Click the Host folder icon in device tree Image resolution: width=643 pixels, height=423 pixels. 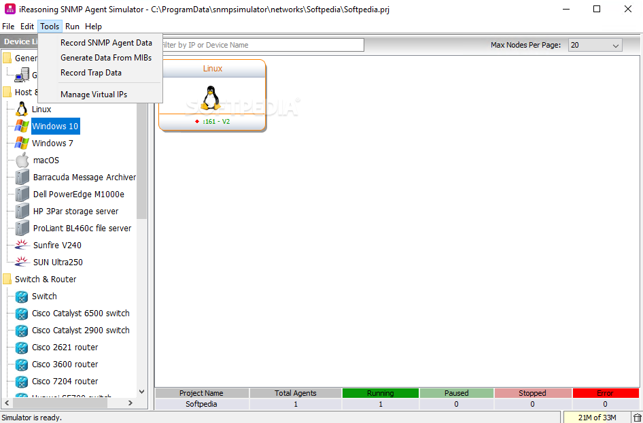(x=7, y=92)
